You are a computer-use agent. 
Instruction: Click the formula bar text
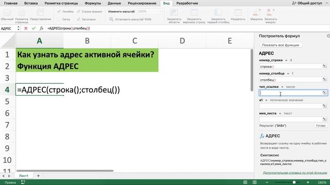[69, 28]
